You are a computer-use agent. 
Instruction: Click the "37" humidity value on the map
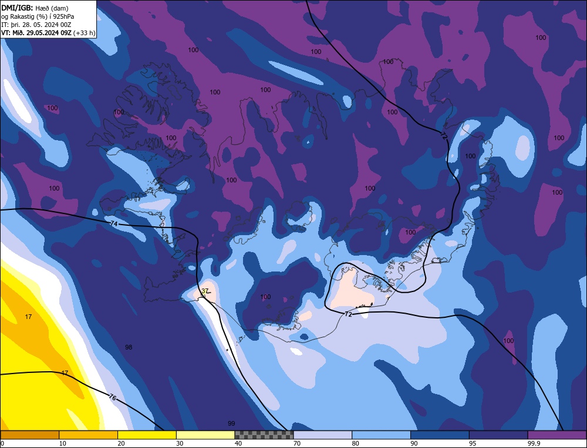tap(205, 291)
